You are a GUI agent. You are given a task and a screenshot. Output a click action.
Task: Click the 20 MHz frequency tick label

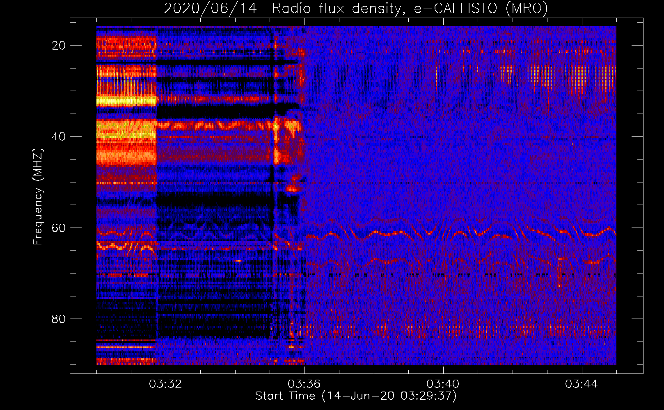pyautogui.click(x=59, y=46)
